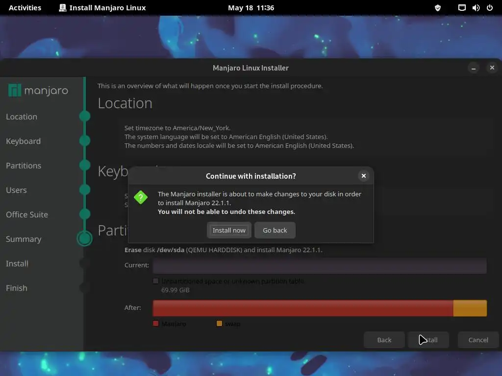This screenshot has width=502, height=376.
Task: Select the Finish step in sidebar
Action: click(16, 288)
